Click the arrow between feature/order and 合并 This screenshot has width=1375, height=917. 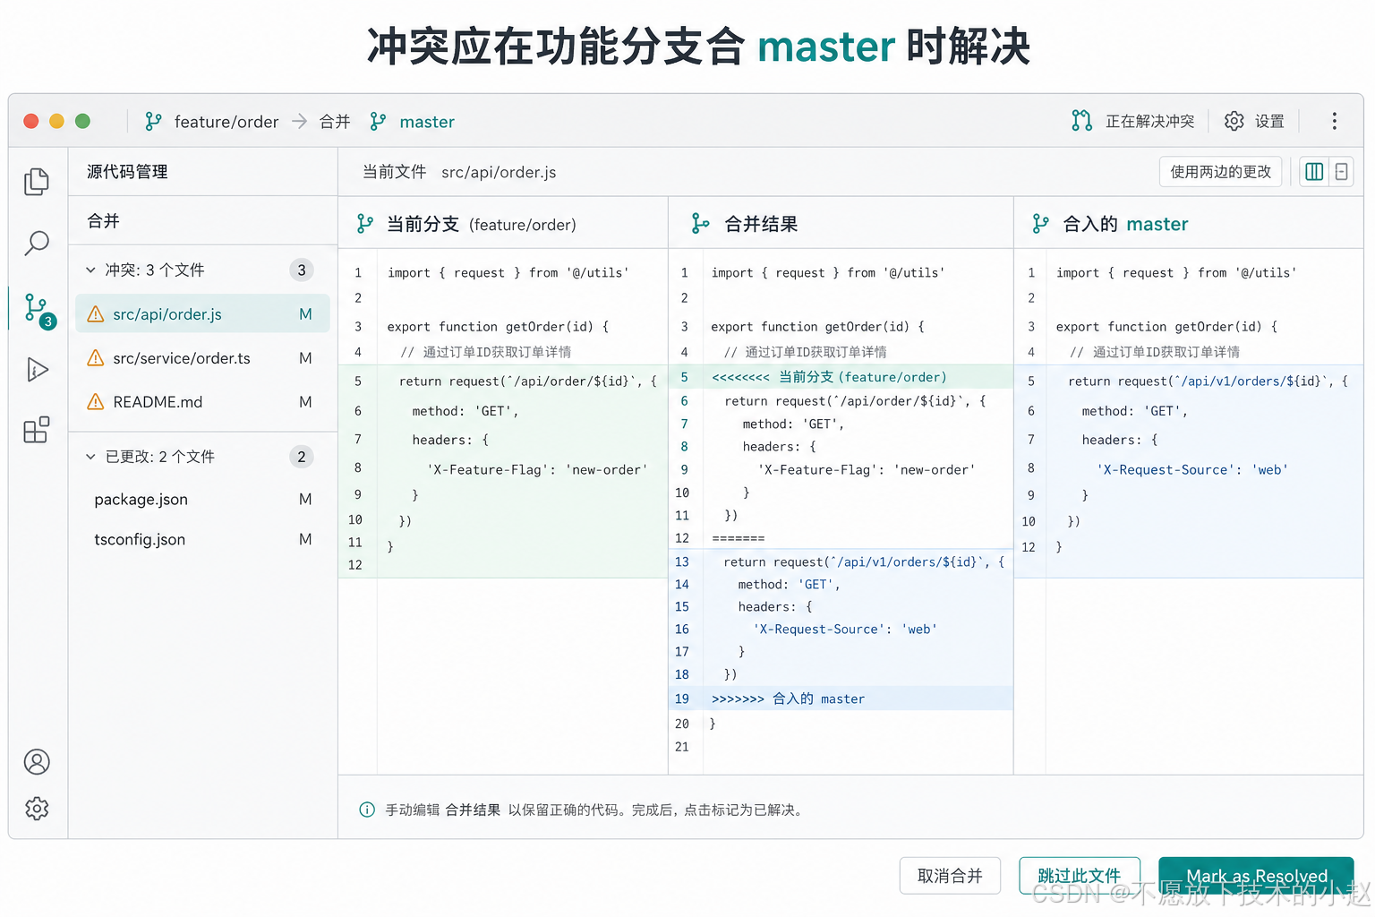[300, 121]
